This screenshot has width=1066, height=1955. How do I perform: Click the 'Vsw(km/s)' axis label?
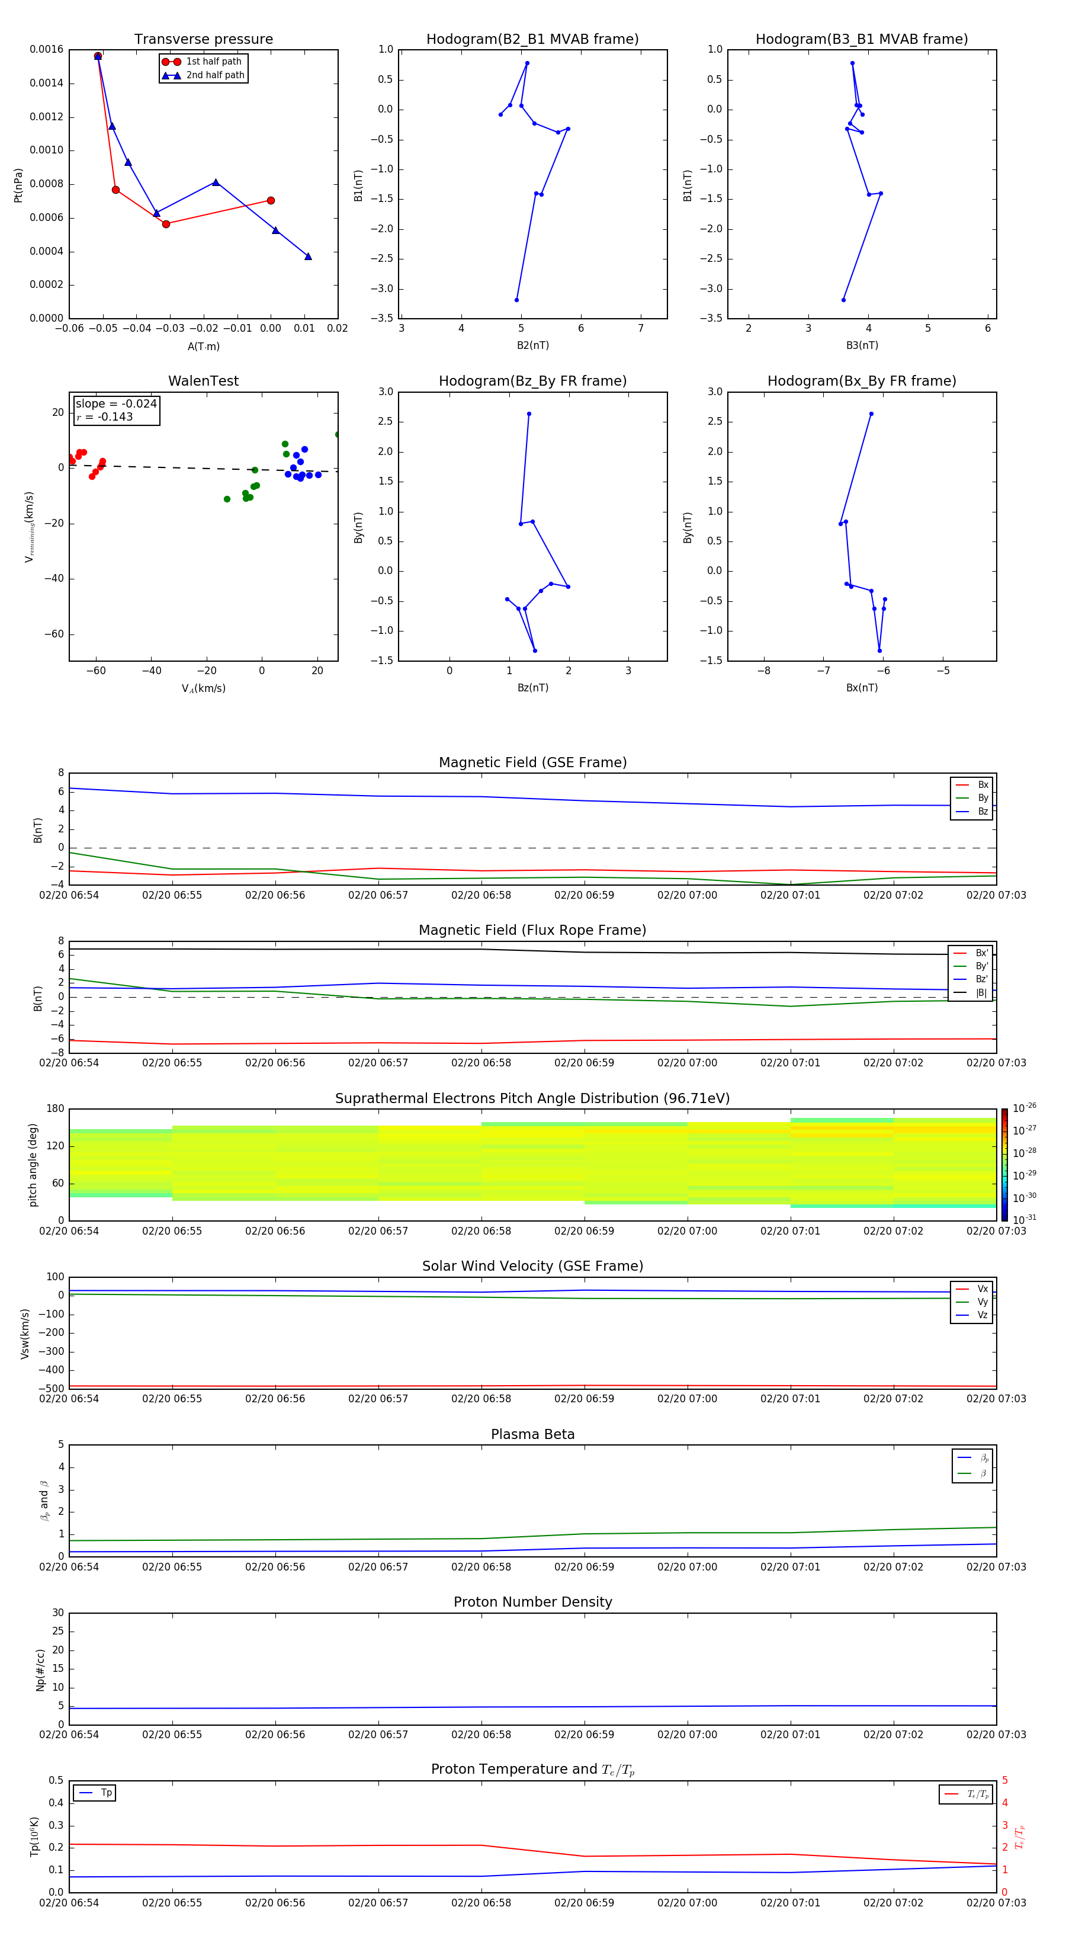[x=25, y=1334]
